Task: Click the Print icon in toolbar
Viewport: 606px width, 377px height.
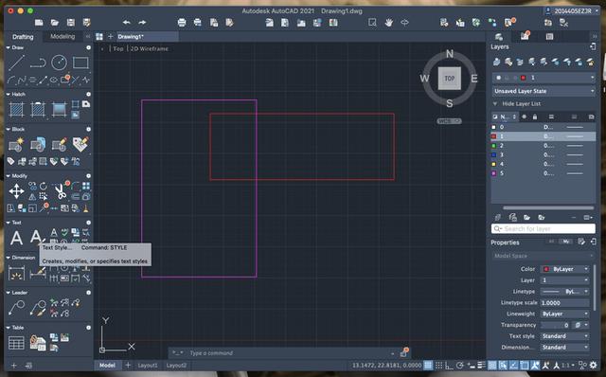Action: [182, 23]
